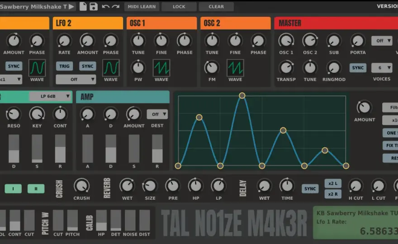
Task: Open the OSC 1 sawtooth wave selector
Action: click(x=161, y=68)
